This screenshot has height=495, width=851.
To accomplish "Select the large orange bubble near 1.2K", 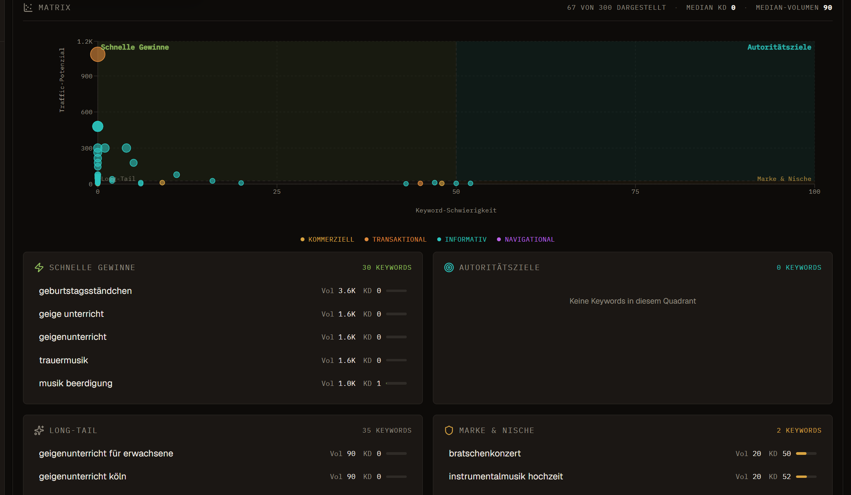I will [98, 54].
